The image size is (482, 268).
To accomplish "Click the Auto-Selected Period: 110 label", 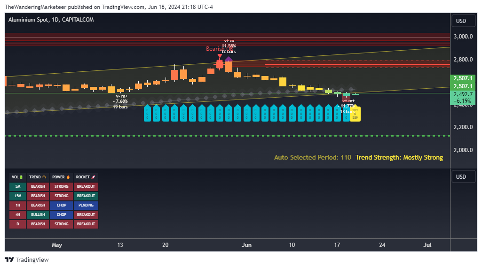I will coord(313,158).
